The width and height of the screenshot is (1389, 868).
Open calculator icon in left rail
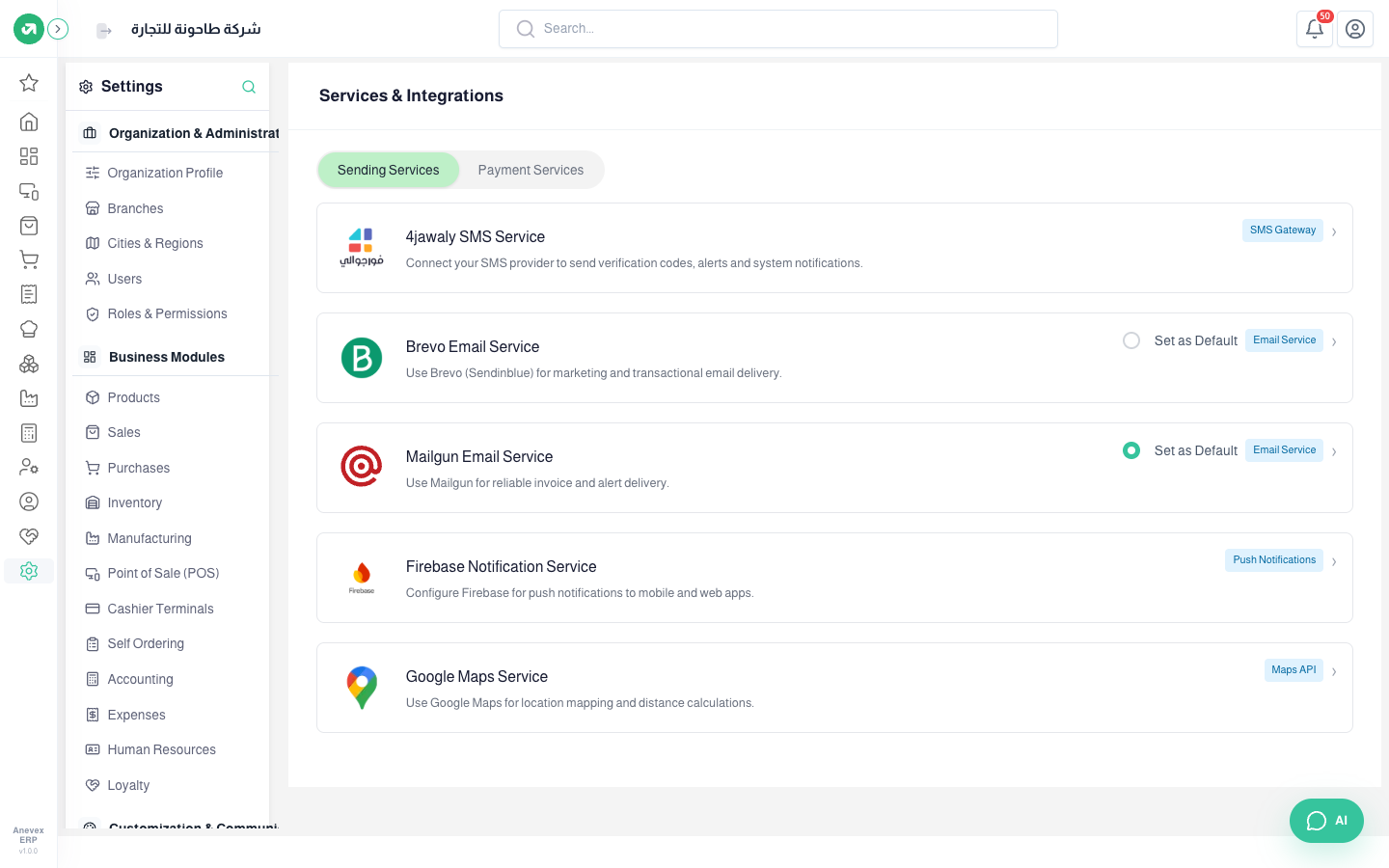tap(29, 433)
